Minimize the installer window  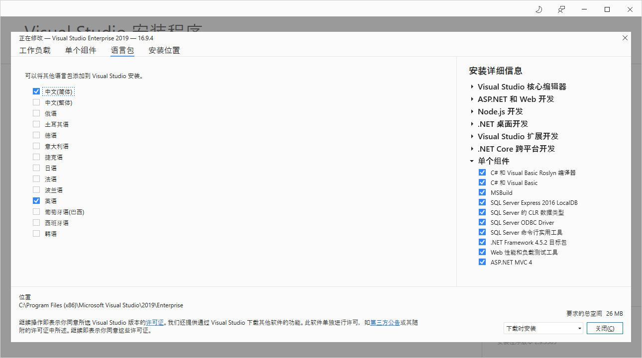584,9
